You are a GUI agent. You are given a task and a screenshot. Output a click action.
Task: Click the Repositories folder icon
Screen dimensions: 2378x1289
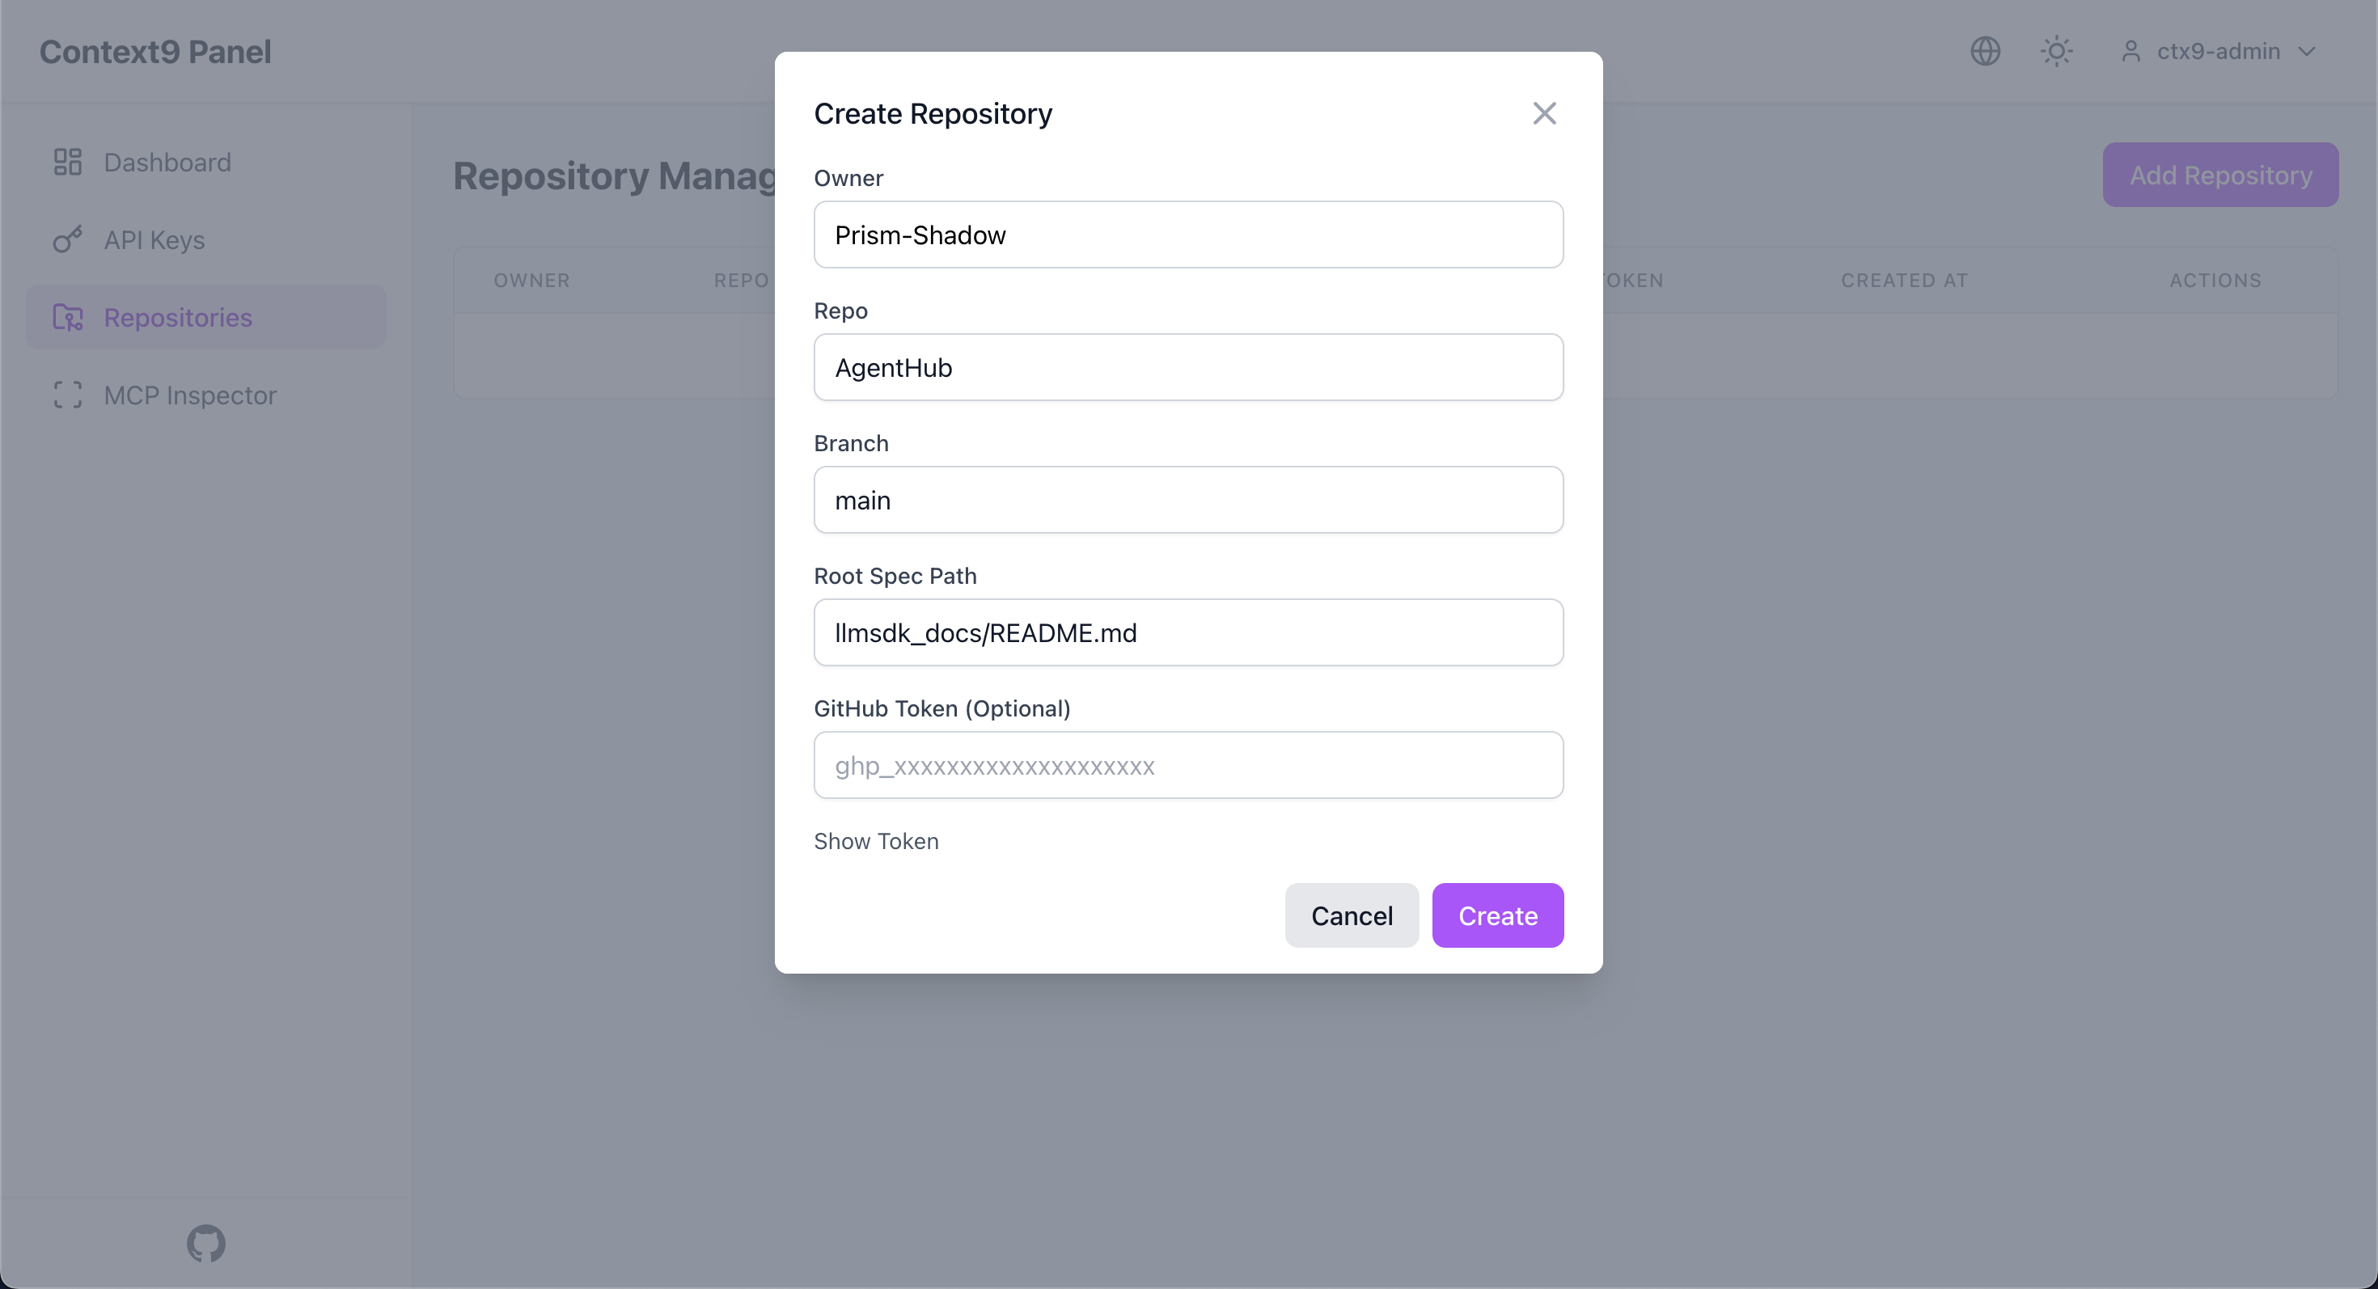coord(67,318)
